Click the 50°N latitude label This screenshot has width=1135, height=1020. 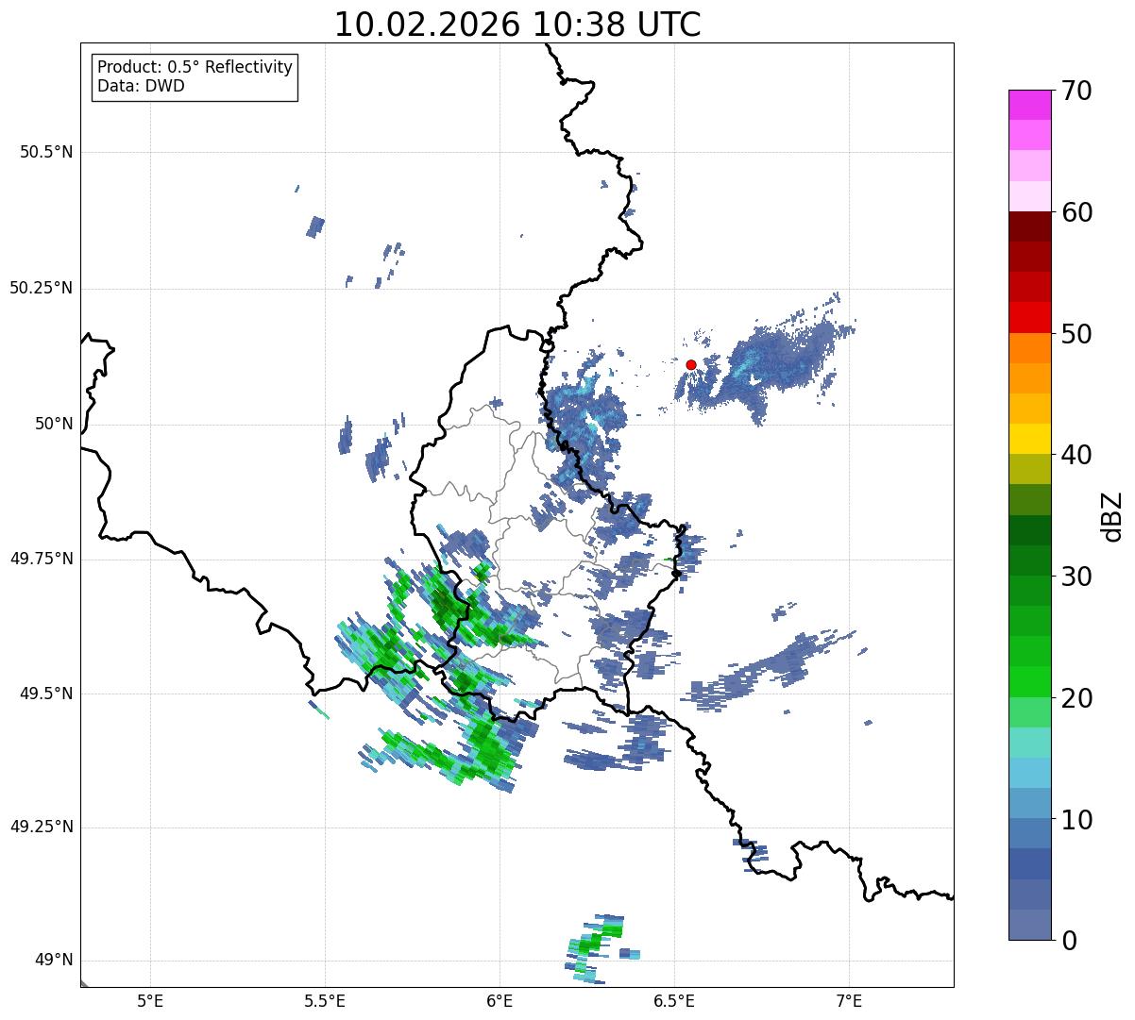pos(54,424)
